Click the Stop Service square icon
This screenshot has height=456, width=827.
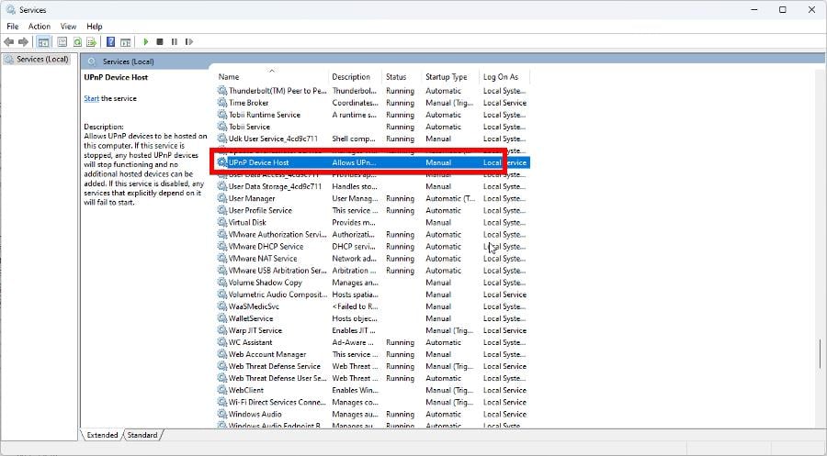coord(160,41)
